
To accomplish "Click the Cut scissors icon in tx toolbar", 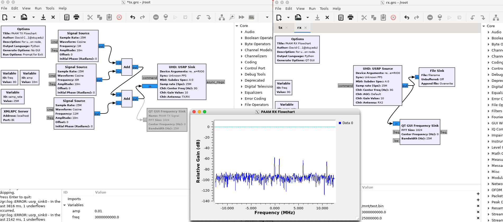I will tap(90, 17).
